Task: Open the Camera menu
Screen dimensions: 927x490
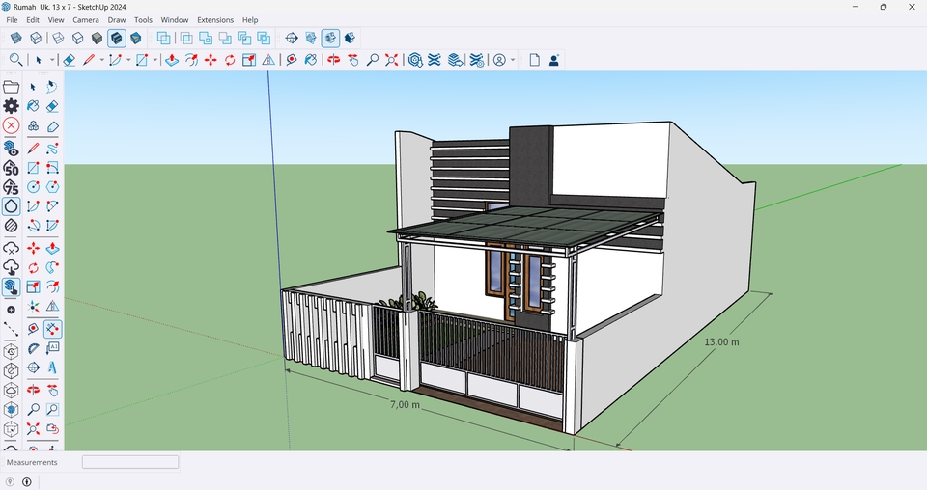Action: point(86,19)
